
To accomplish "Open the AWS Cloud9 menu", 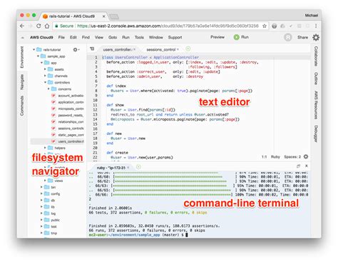I will pyautogui.click(x=41, y=37).
